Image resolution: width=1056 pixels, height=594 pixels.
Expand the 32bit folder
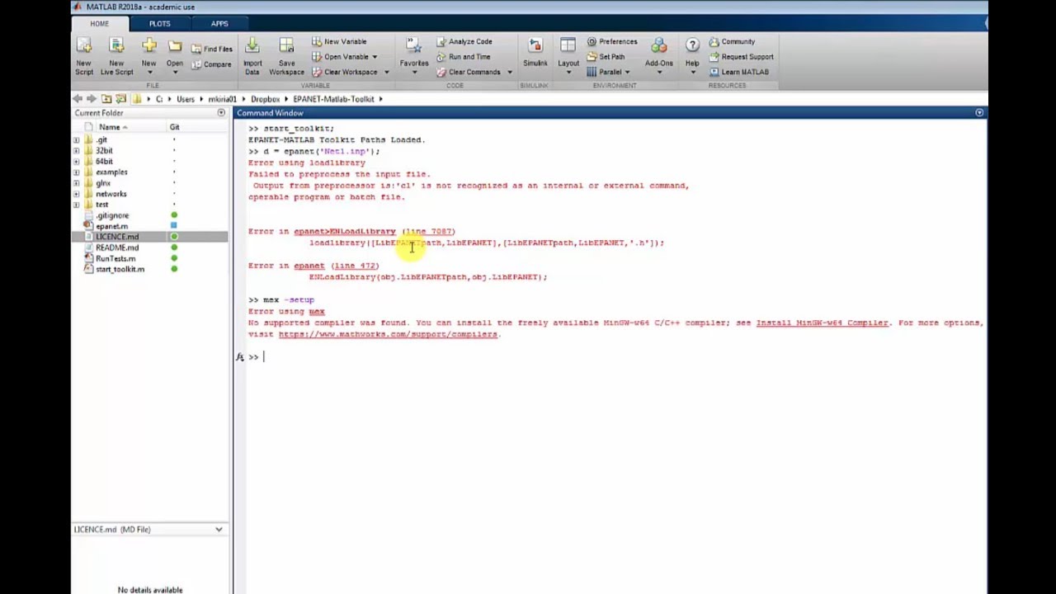[x=77, y=151]
